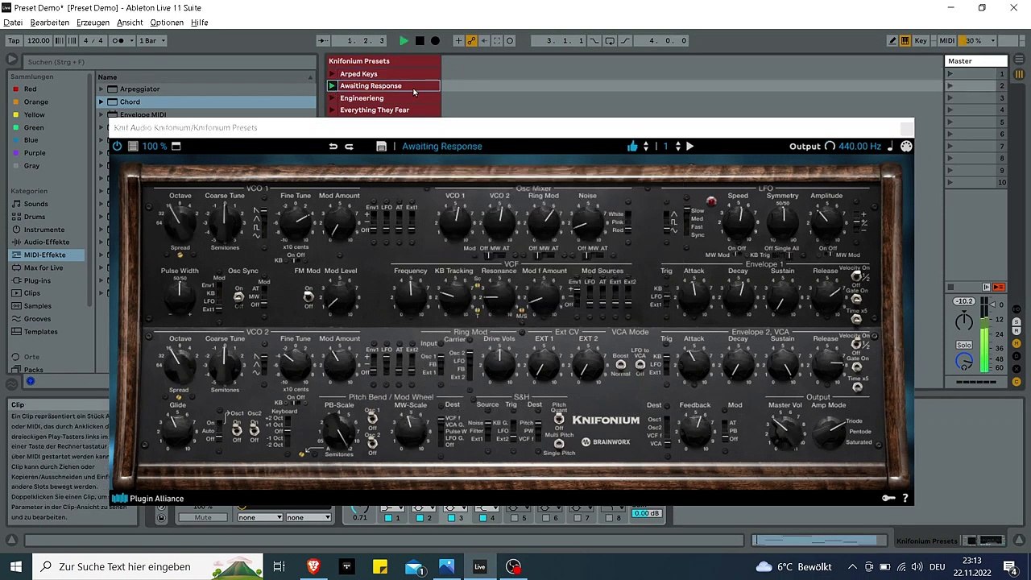Undo last change in Knifonium plugin

333,147
